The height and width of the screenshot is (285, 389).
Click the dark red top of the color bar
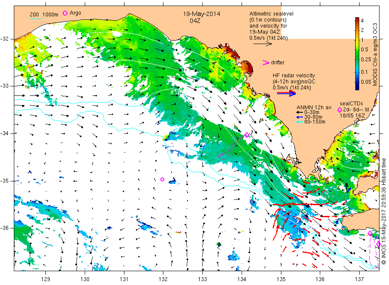pyautogui.click(x=357, y=19)
